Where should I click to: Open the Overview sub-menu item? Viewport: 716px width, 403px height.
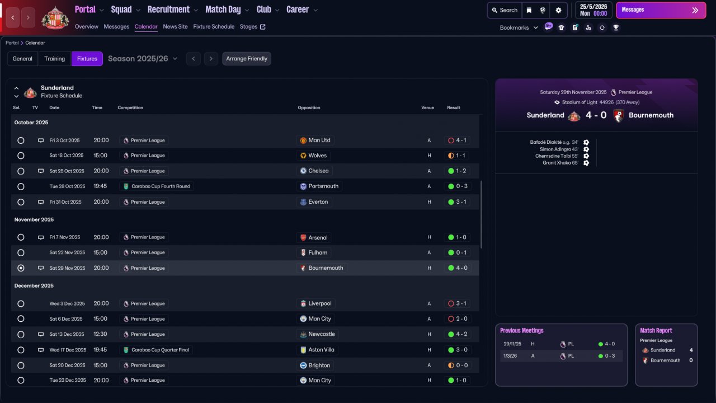point(87,27)
